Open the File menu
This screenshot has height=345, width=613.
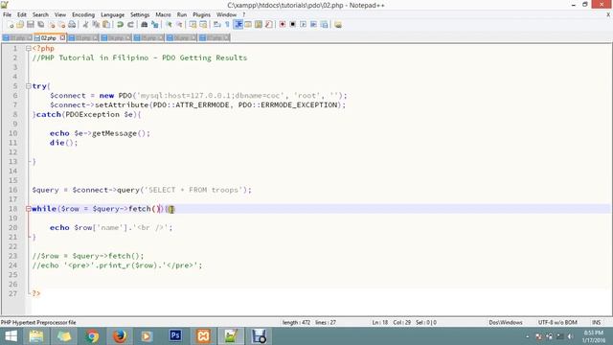pos(7,15)
